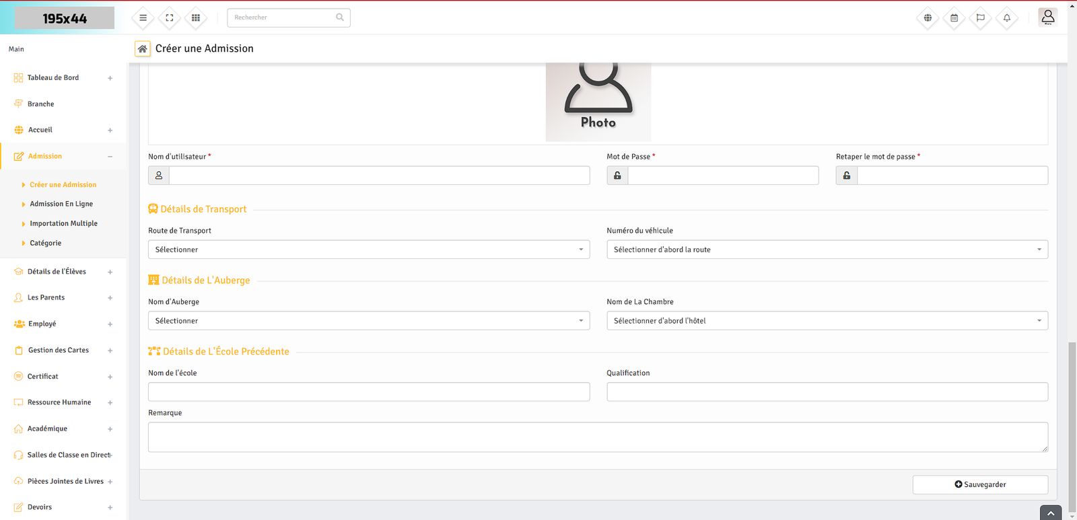Click the home icon beside page title

[143, 48]
